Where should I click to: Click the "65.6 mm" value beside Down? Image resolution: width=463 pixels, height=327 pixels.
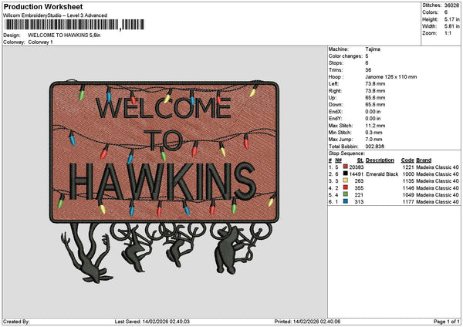click(x=375, y=105)
